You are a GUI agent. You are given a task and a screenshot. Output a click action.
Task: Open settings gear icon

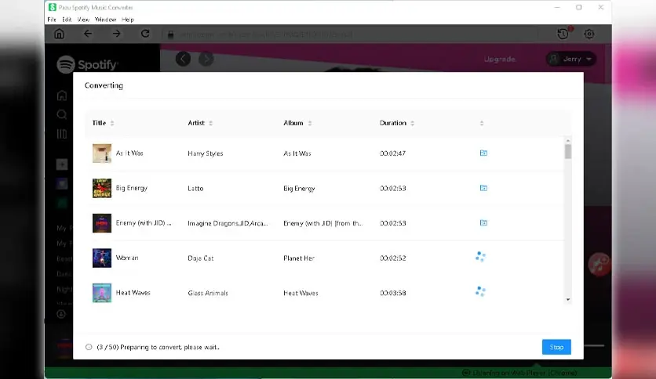click(589, 34)
